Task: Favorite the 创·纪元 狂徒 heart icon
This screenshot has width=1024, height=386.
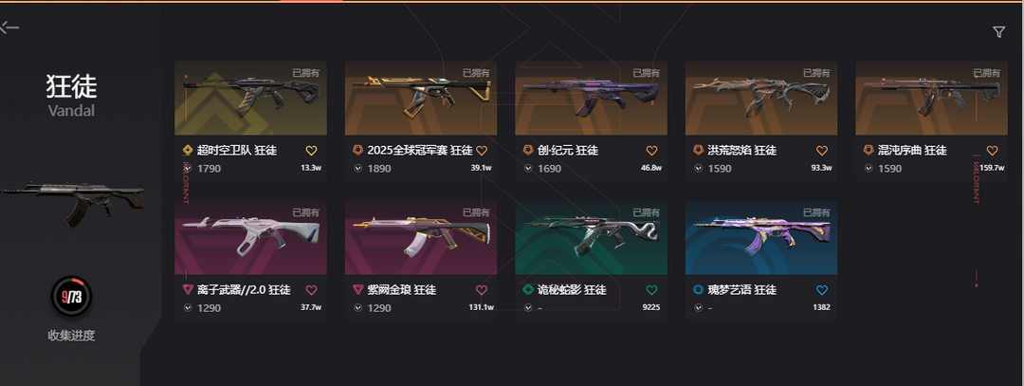Action: pyautogui.click(x=651, y=151)
